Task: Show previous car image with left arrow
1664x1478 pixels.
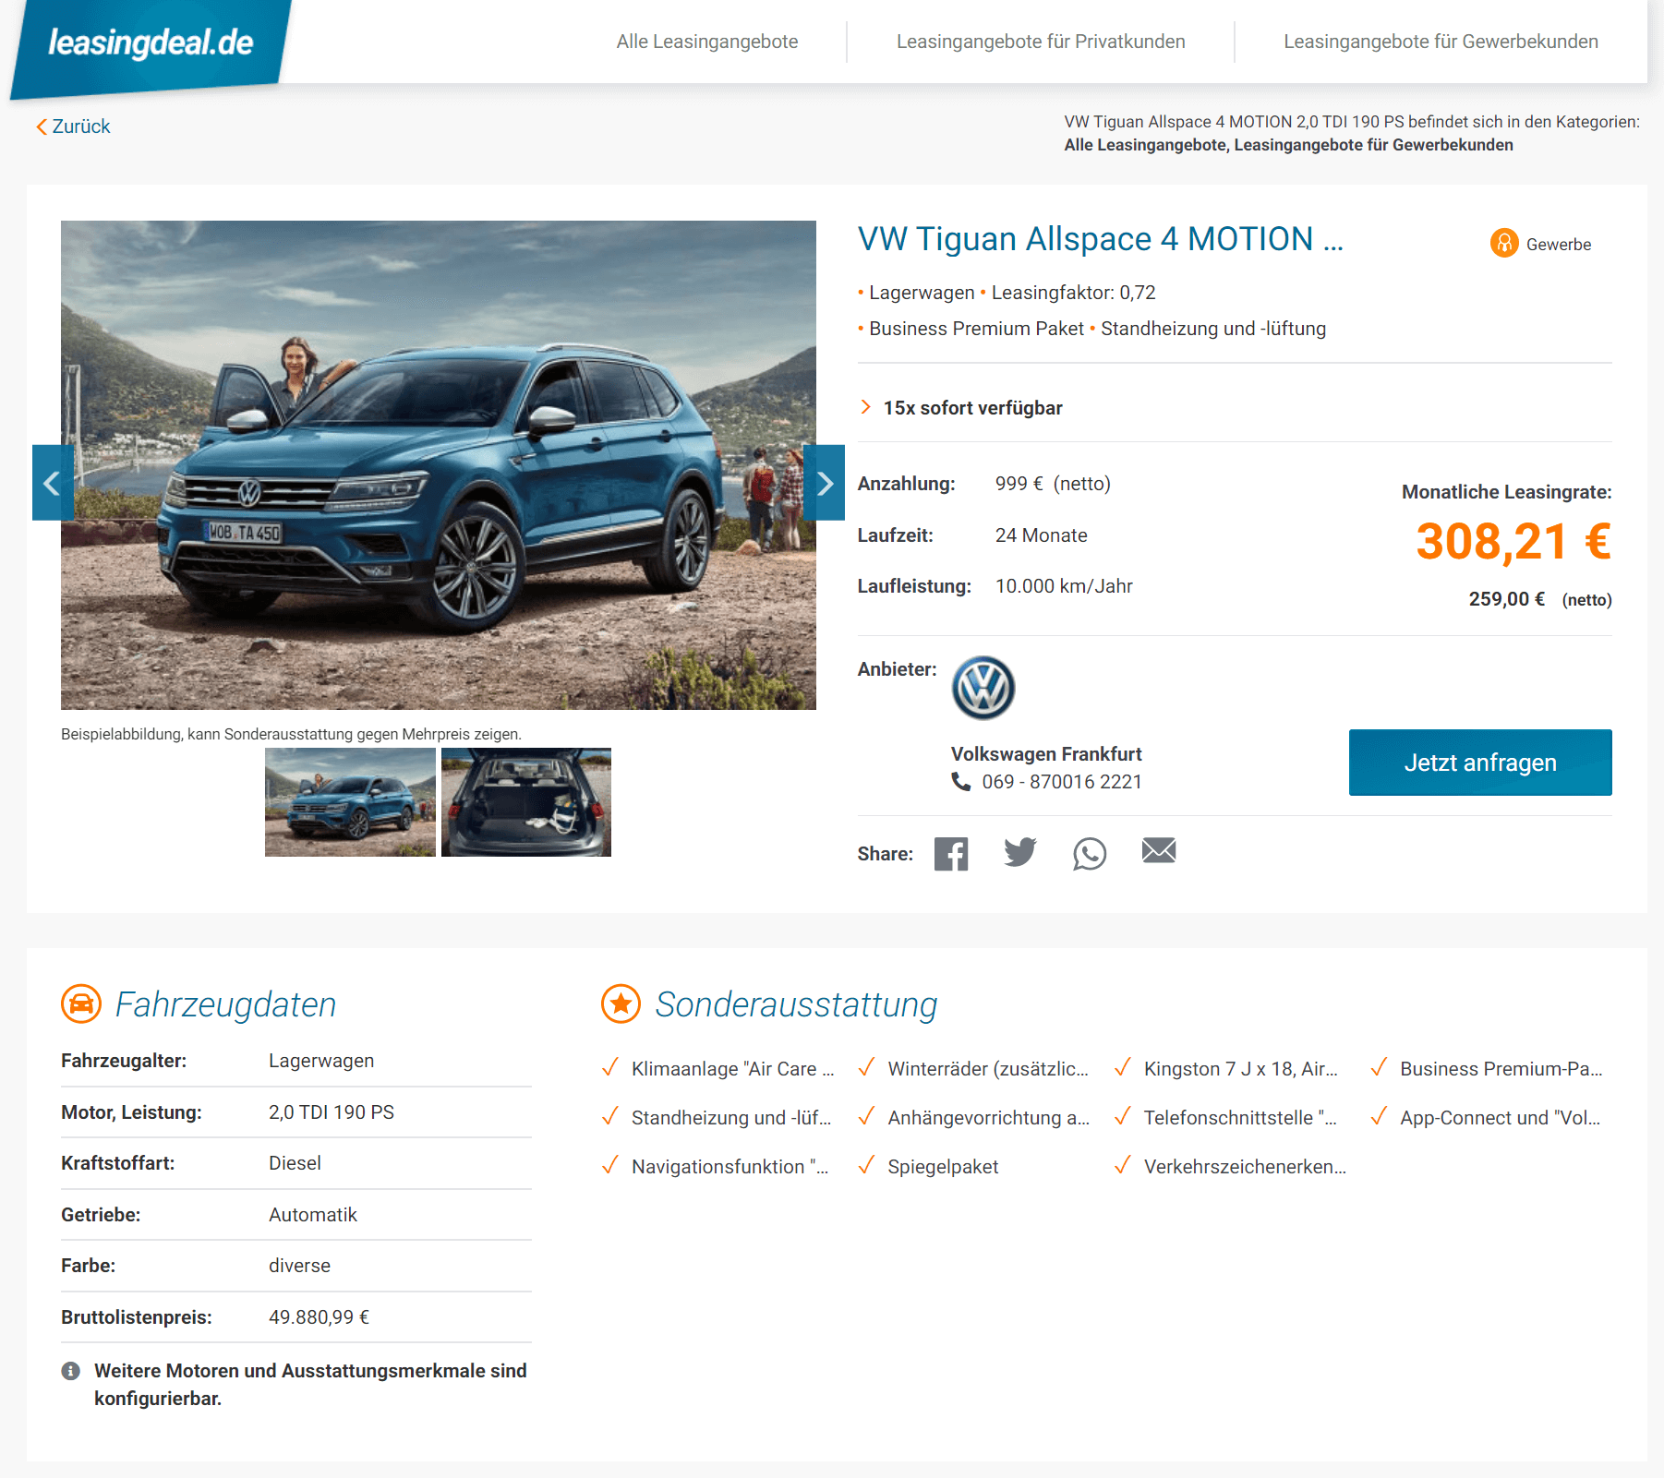Action: pyautogui.click(x=53, y=483)
